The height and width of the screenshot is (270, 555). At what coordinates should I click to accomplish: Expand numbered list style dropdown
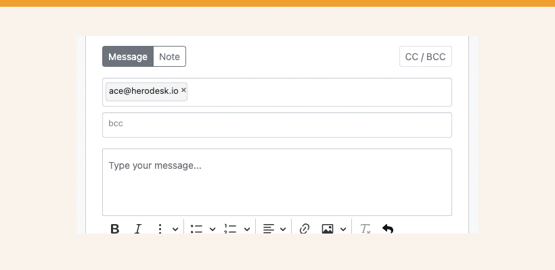tap(247, 229)
